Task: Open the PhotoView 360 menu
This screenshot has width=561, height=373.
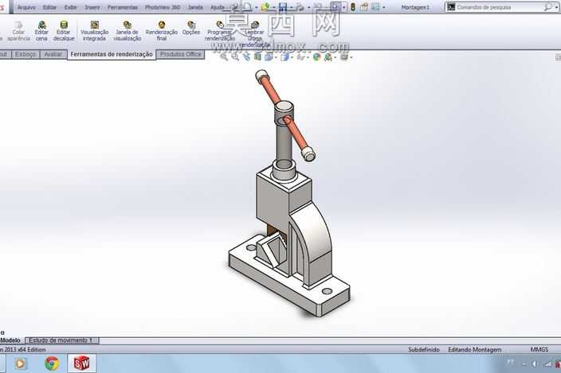Action: (x=163, y=7)
